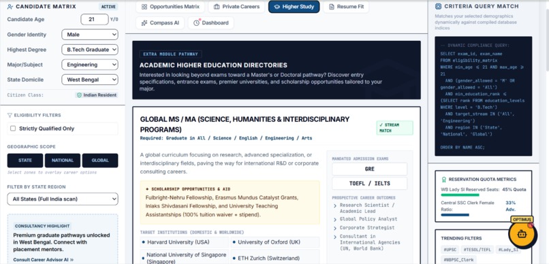Open the Optimus robot chat button
Screen dimensions: 549x264
(x=522, y=234)
